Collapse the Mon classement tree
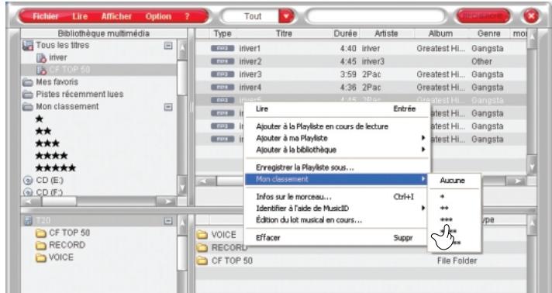This screenshot has height=293, width=552. [x=168, y=107]
